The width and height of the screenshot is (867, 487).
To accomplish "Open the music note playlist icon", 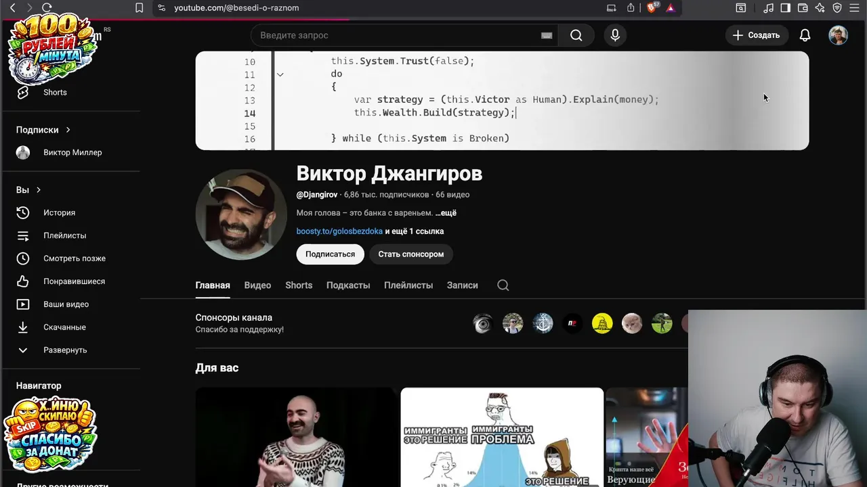I will tap(768, 8).
